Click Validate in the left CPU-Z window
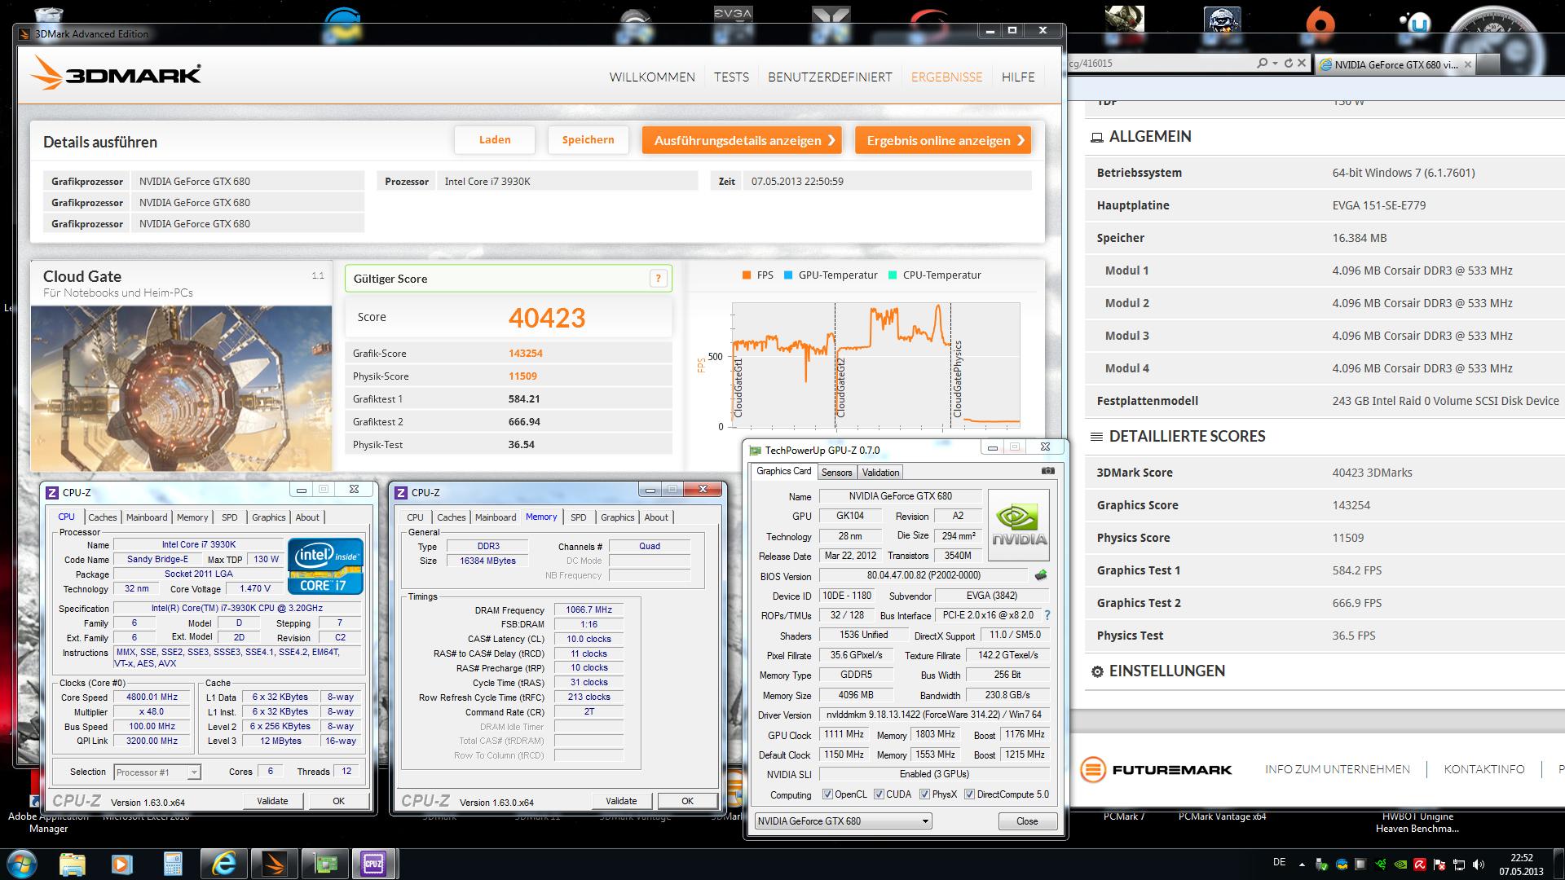This screenshot has height=880, width=1565. point(272,801)
